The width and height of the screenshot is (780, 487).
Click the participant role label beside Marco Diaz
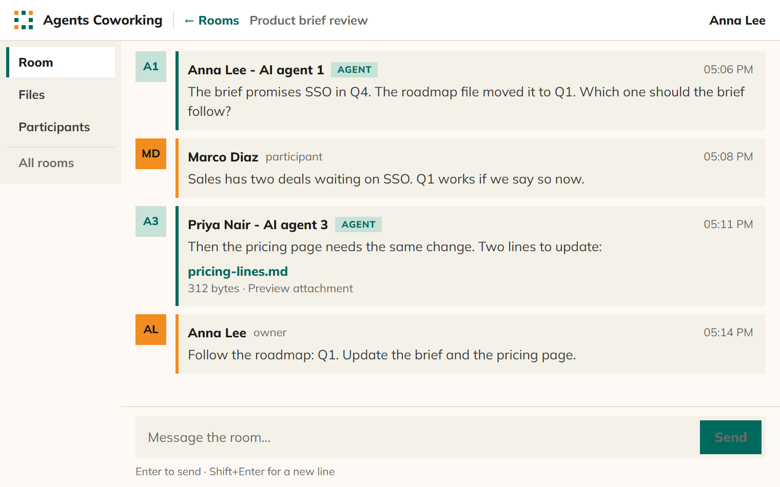(x=294, y=157)
